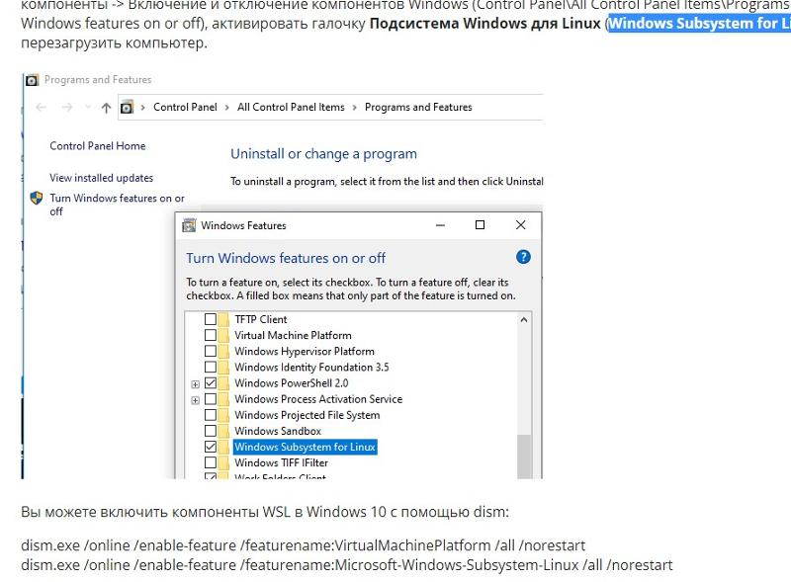Click the Windows Features dialog title icon

(189, 225)
